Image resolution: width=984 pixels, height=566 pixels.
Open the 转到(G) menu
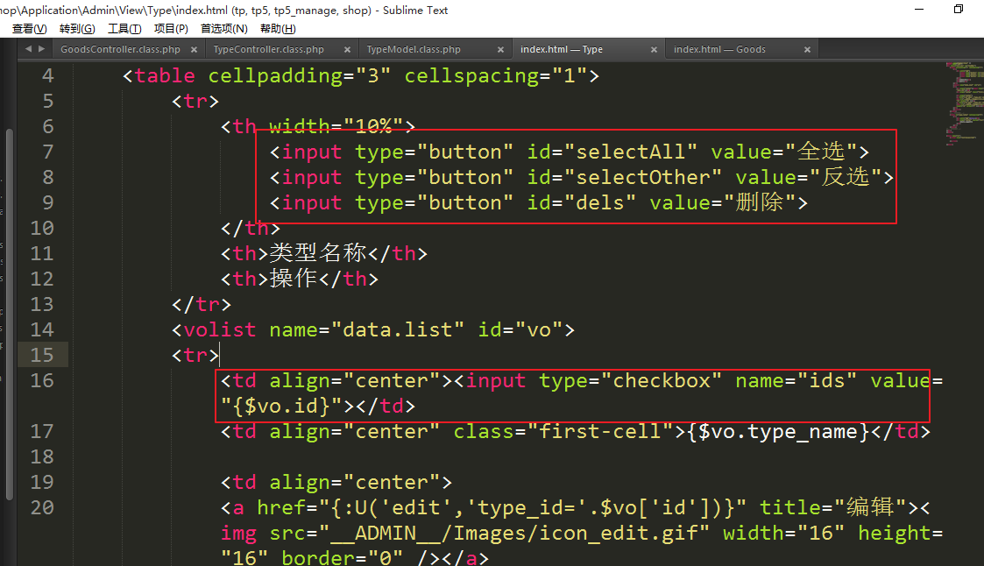77,29
